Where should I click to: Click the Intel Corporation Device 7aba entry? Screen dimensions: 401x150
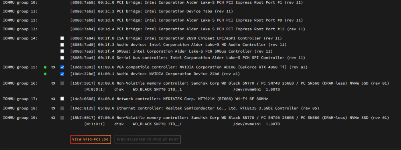pyautogui.click(x=152, y=12)
